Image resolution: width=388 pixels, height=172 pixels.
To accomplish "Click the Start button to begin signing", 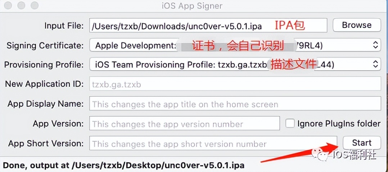I will click(x=361, y=143).
